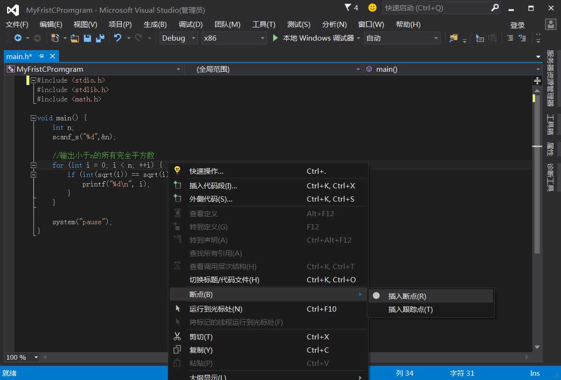561x380 pixels.
Task: Click the feedback smiley face icon
Action: tap(372, 8)
